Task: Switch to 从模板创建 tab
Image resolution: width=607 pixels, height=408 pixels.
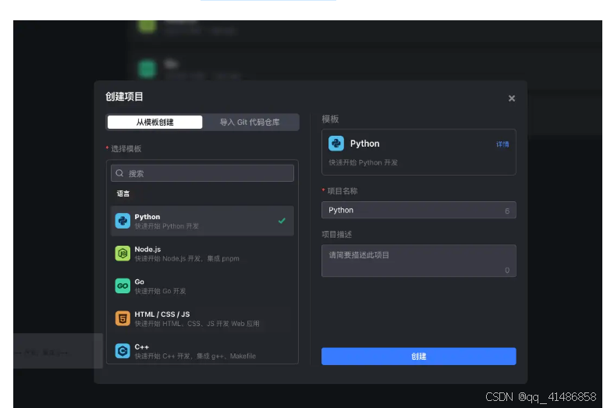Action: 154,122
